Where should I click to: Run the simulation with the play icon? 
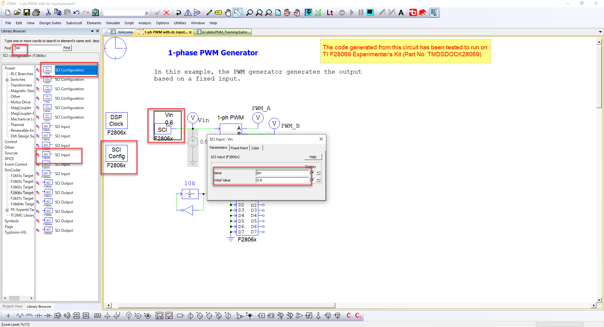click(x=352, y=13)
